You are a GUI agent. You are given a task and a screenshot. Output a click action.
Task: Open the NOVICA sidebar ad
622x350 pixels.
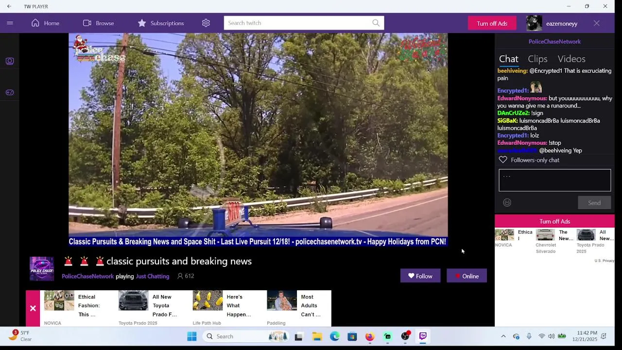pyautogui.click(x=514, y=239)
